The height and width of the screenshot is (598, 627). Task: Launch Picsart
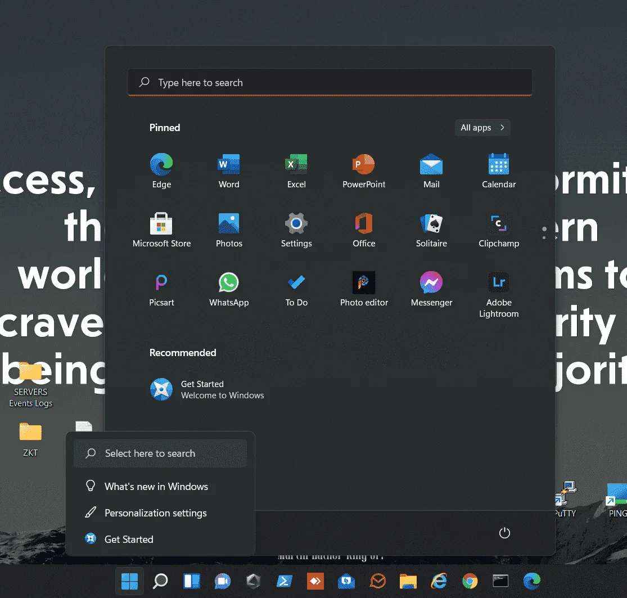pos(161,289)
